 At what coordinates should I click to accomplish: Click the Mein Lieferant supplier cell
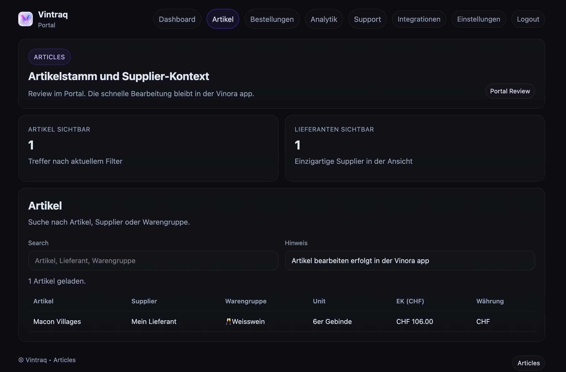pos(154,322)
